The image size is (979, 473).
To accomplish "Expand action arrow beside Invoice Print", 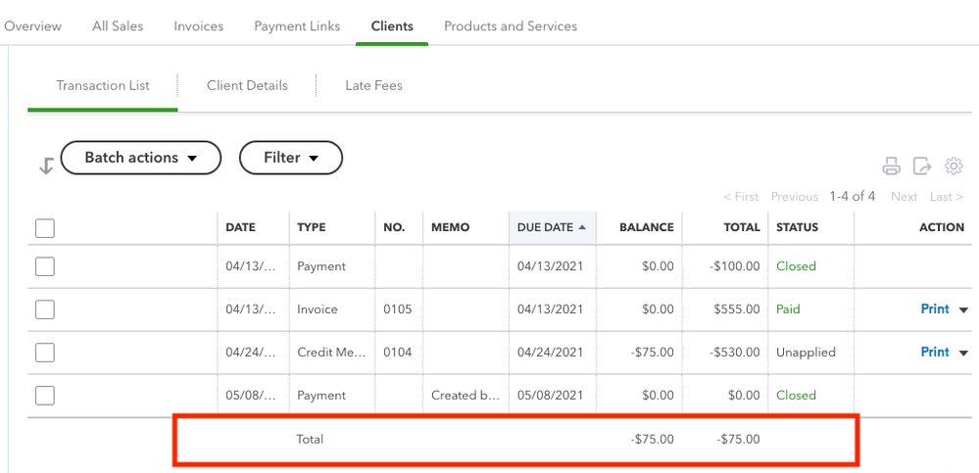I will 963,310.
